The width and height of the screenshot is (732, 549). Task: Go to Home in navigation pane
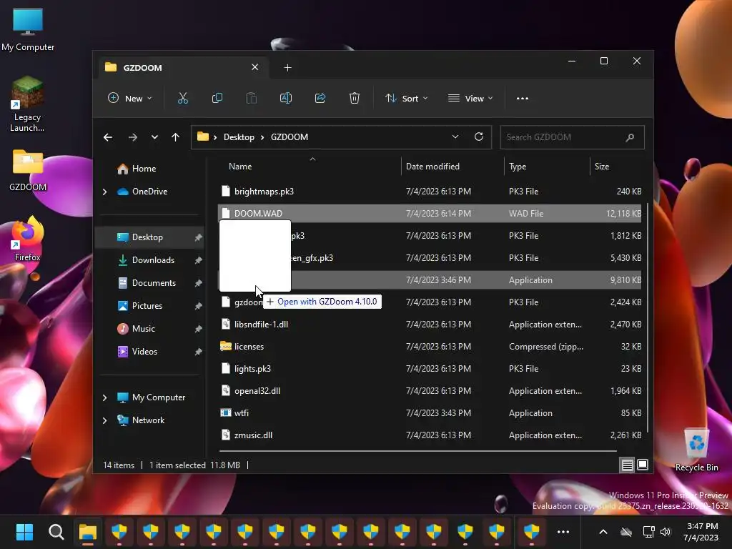[x=144, y=169]
